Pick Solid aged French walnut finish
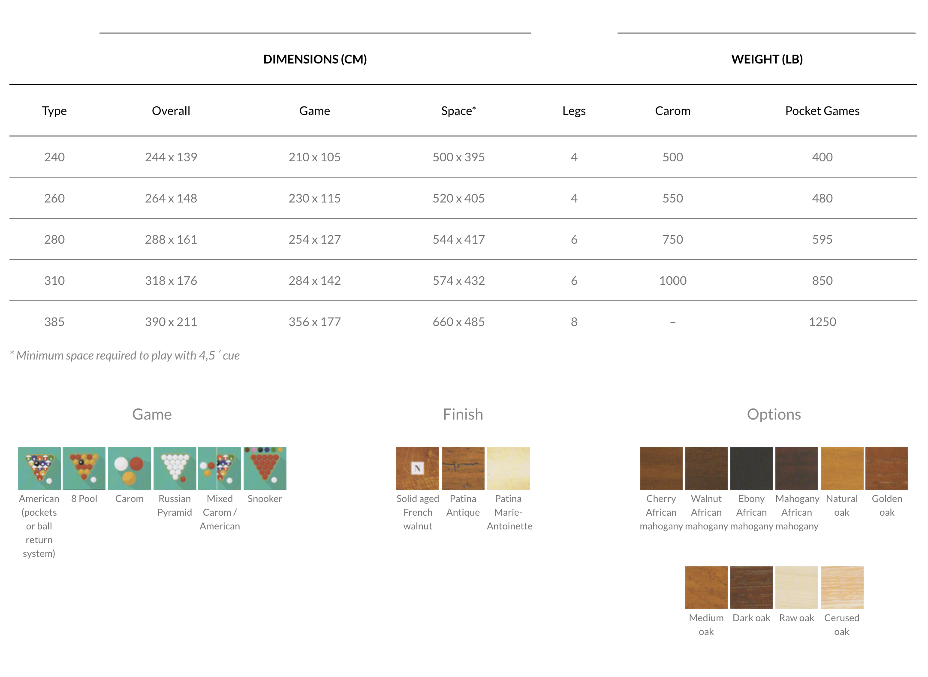 417,468
